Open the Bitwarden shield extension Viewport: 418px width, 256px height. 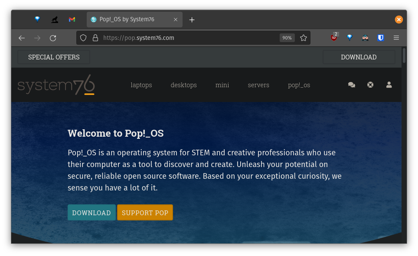381,38
